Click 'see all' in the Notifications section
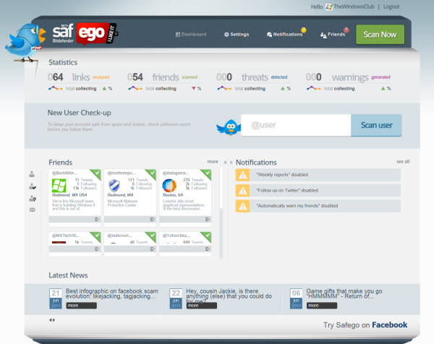 point(403,161)
